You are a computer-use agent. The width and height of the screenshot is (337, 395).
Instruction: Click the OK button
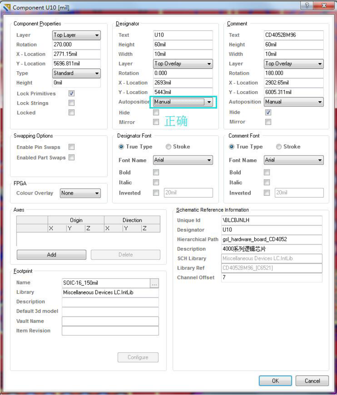[x=275, y=381]
